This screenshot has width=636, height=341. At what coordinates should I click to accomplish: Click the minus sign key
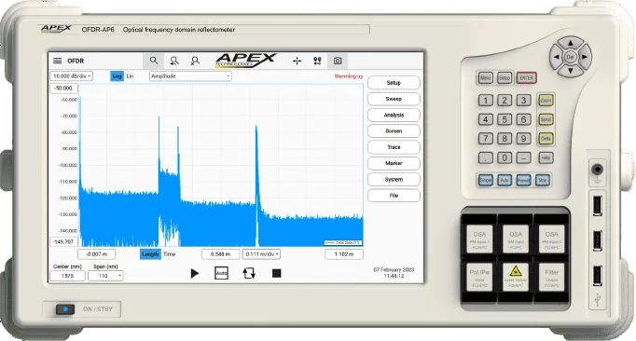click(524, 157)
